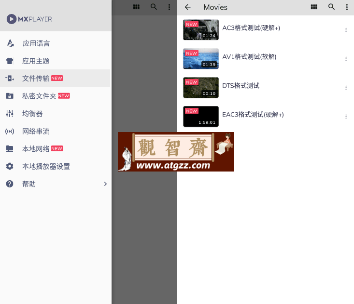Open options menu for DTS格式测试
This screenshot has width=354, height=304.
pyautogui.click(x=346, y=88)
